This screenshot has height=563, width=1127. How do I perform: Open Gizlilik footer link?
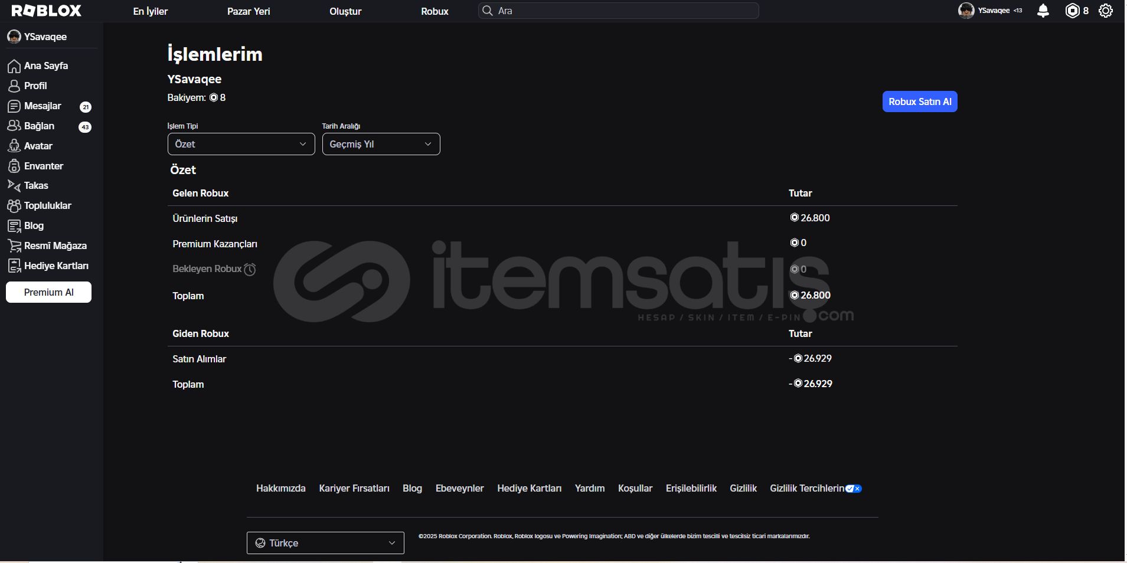743,489
